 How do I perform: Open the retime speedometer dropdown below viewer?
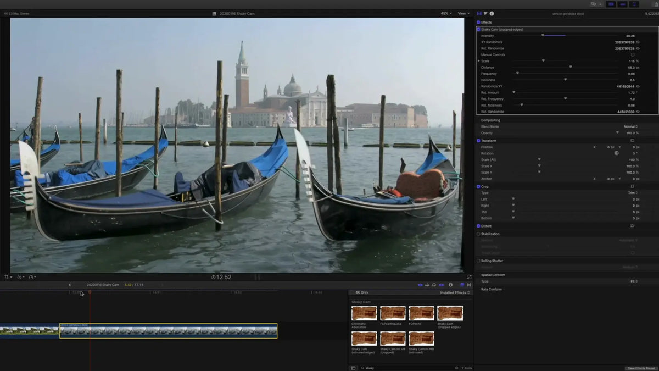coord(33,277)
